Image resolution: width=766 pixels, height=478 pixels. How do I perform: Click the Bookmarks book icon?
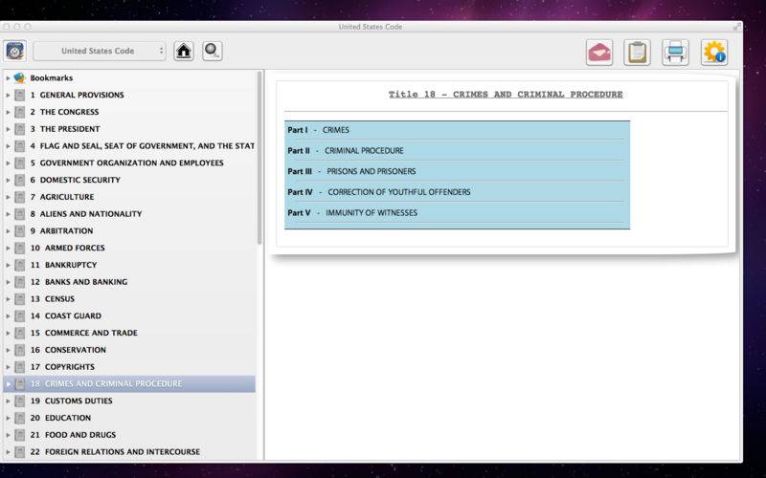(x=19, y=77)
